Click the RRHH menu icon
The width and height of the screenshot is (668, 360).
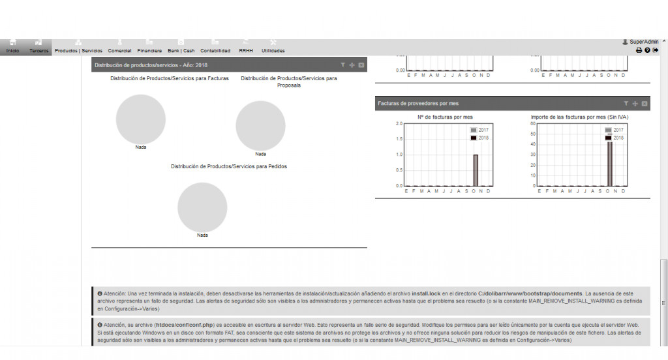[x=246, y=42]
